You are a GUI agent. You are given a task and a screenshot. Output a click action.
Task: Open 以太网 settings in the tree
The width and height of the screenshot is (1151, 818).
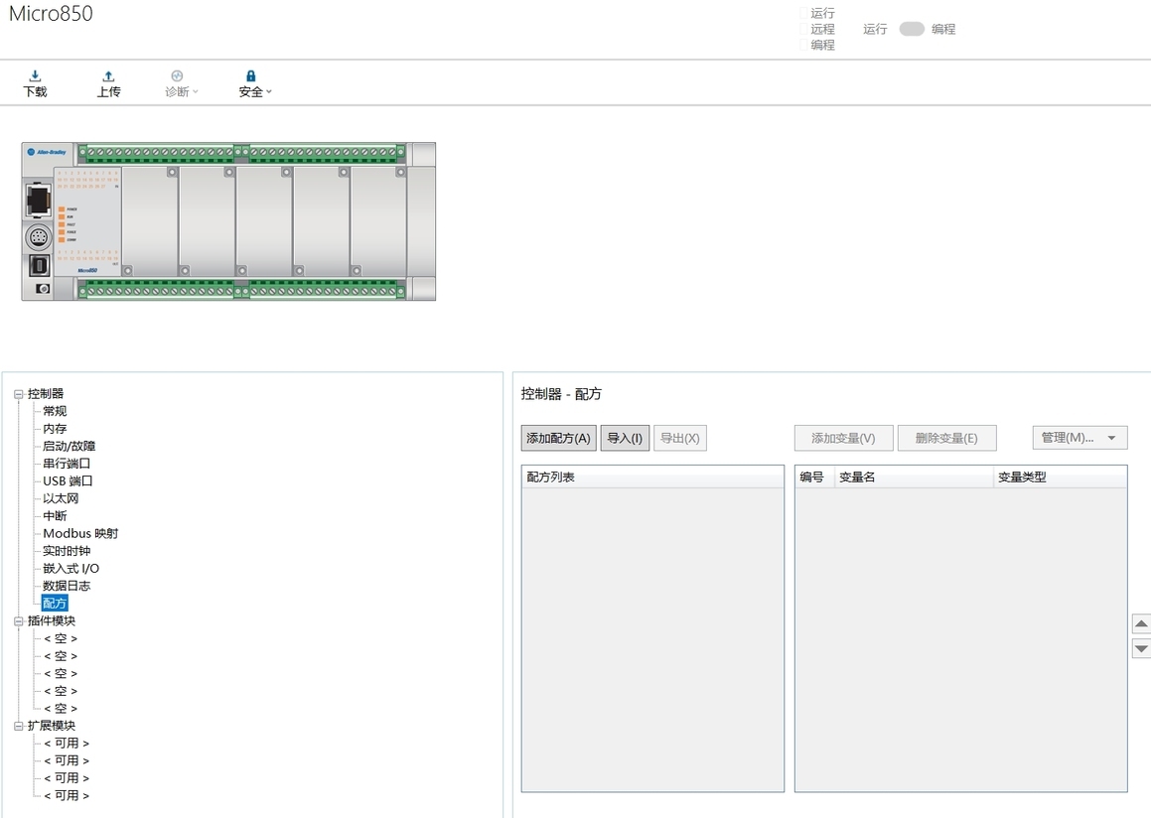click(x=61, y=499)
